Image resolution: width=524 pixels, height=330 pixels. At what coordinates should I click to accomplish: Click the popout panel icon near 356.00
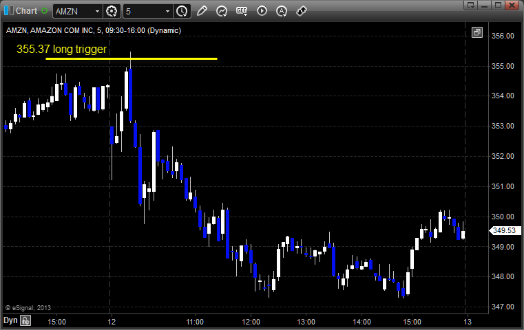click(477, 32)
